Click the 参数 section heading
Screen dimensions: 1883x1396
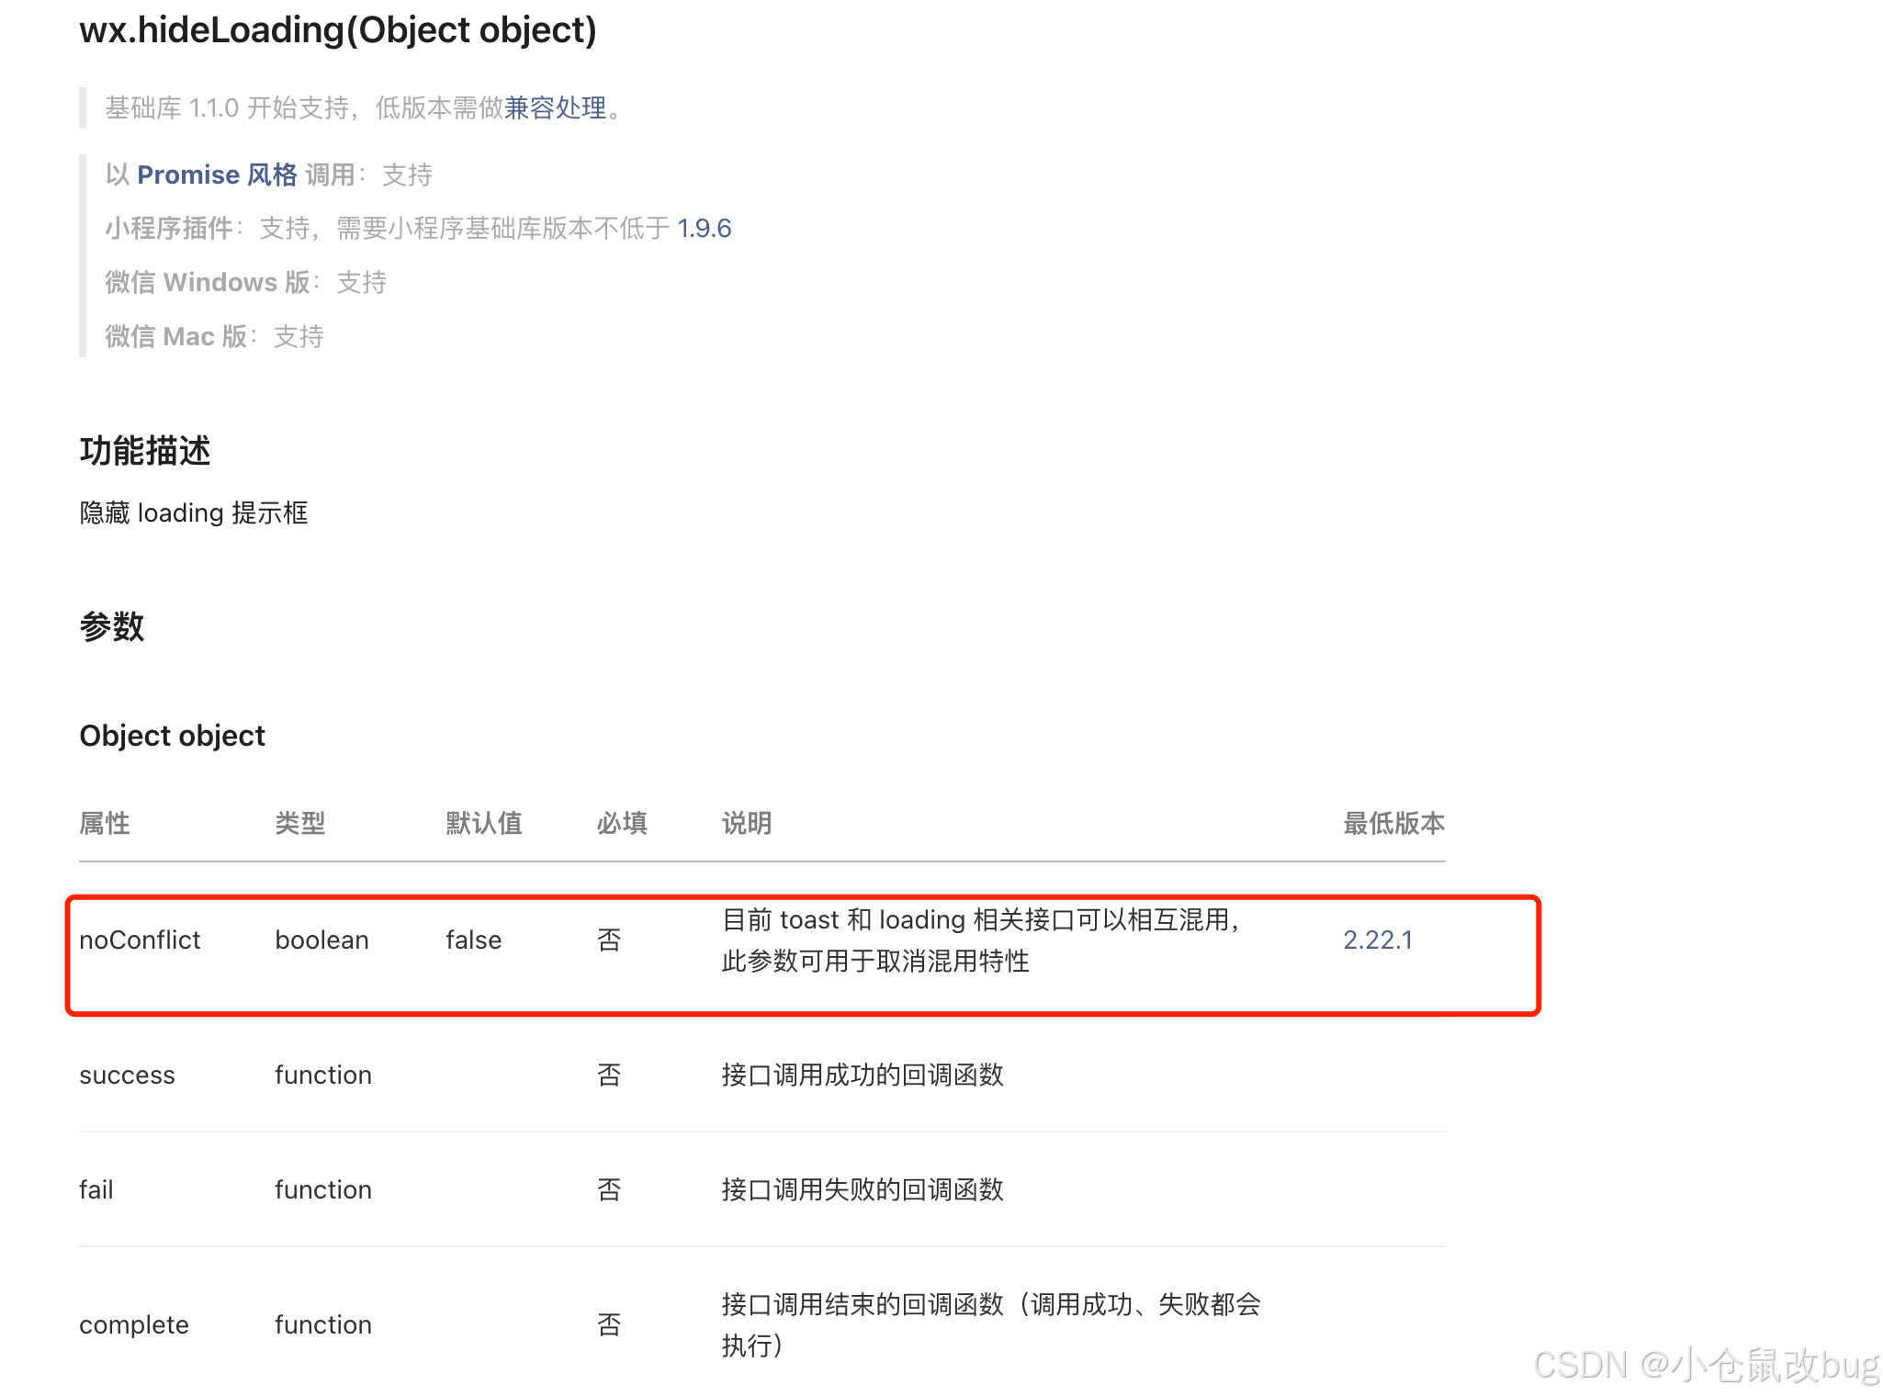[x=111, y=627]
